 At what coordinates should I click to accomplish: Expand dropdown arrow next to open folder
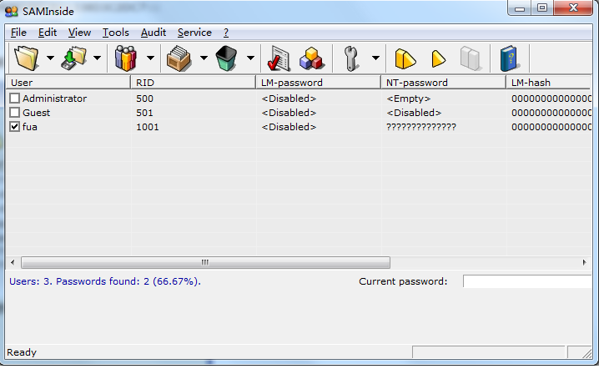(50, 58)
